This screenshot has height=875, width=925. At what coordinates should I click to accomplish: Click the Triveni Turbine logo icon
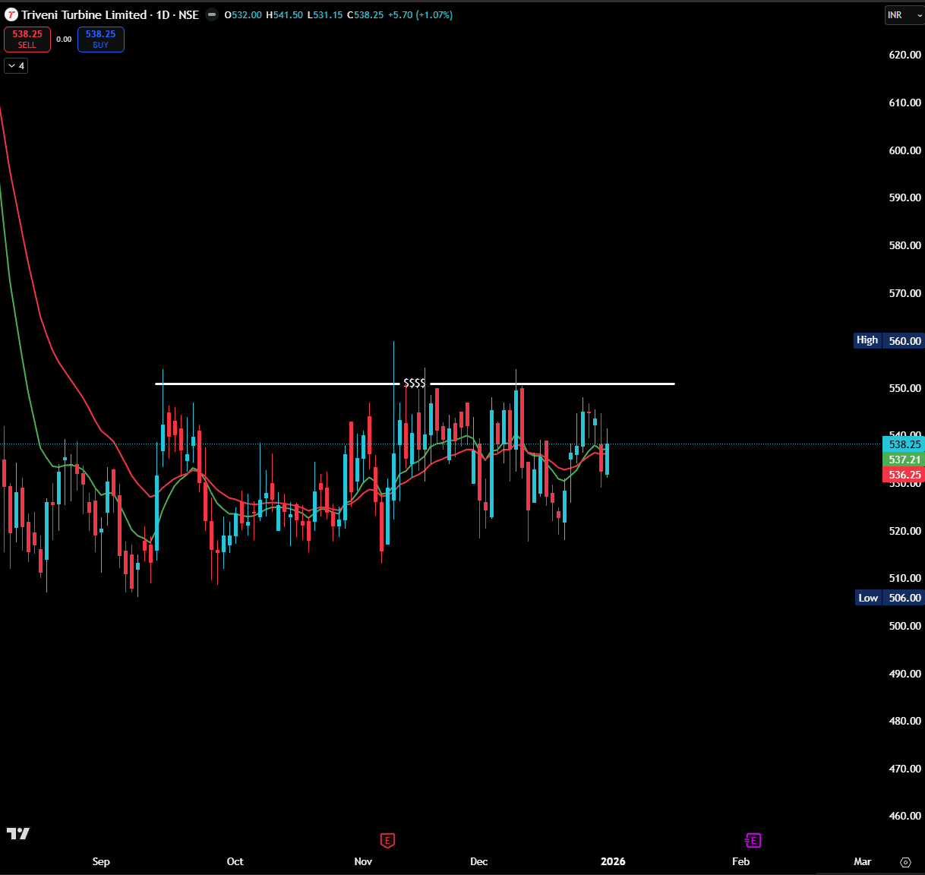pyautogui.click(x=11, y=14)
